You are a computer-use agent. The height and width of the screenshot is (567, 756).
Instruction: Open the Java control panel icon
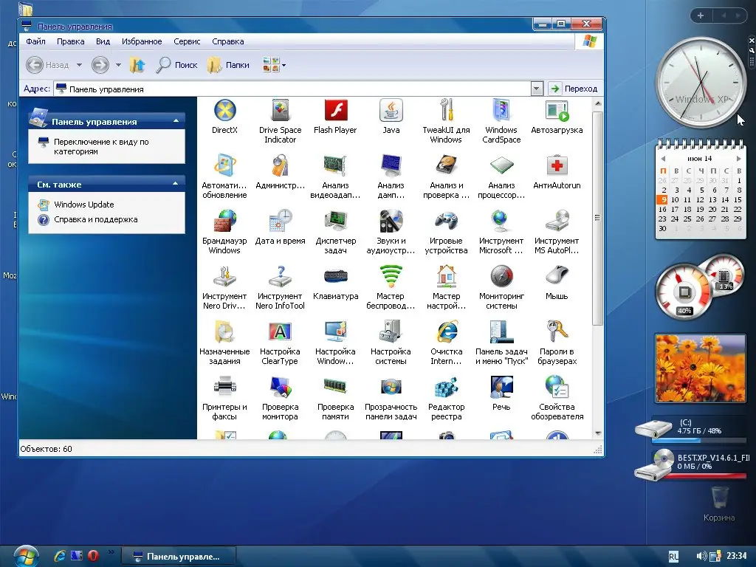pyautogui.click(x=391, y=116)
